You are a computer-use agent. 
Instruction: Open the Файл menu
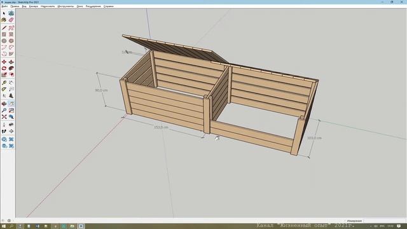click(4, 6)
